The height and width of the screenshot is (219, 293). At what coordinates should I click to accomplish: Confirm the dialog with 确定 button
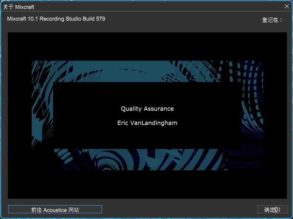[272, 209]
